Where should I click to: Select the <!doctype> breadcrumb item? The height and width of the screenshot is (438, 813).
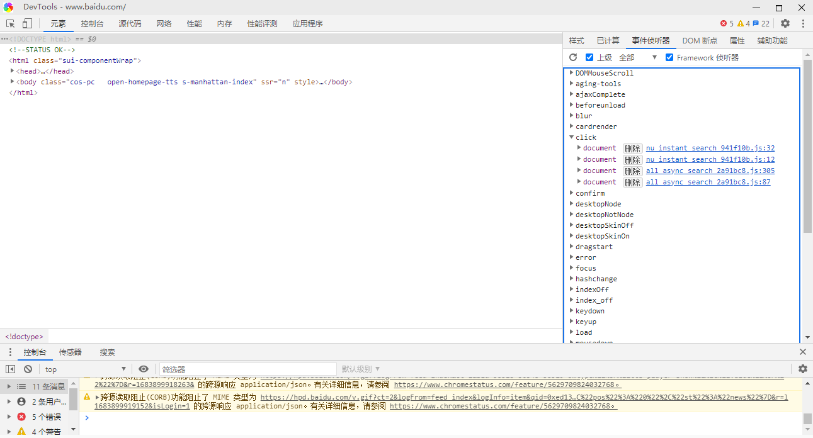pyautogui.click(x=24, y=337)
